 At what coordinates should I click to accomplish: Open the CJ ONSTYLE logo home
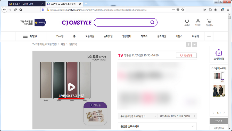coord(77,23)
